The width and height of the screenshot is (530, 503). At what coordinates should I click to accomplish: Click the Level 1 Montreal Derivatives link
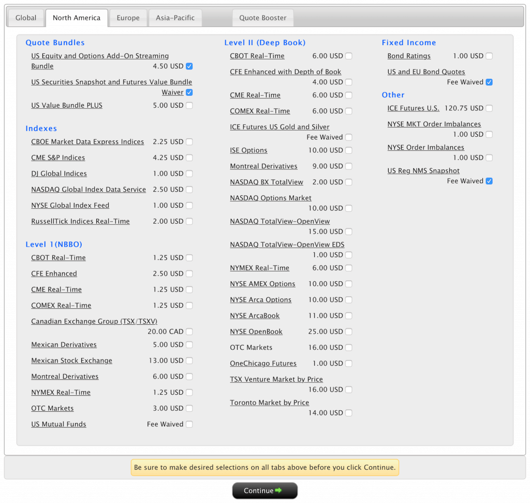65,377
